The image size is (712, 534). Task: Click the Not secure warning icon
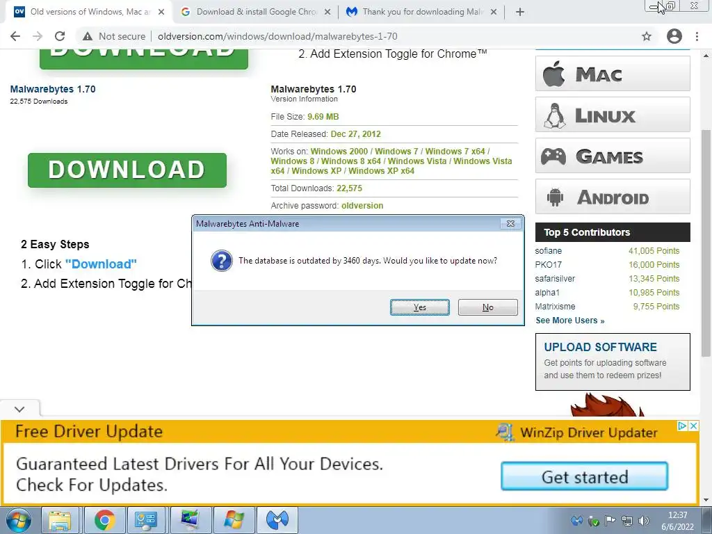point(88,36)
